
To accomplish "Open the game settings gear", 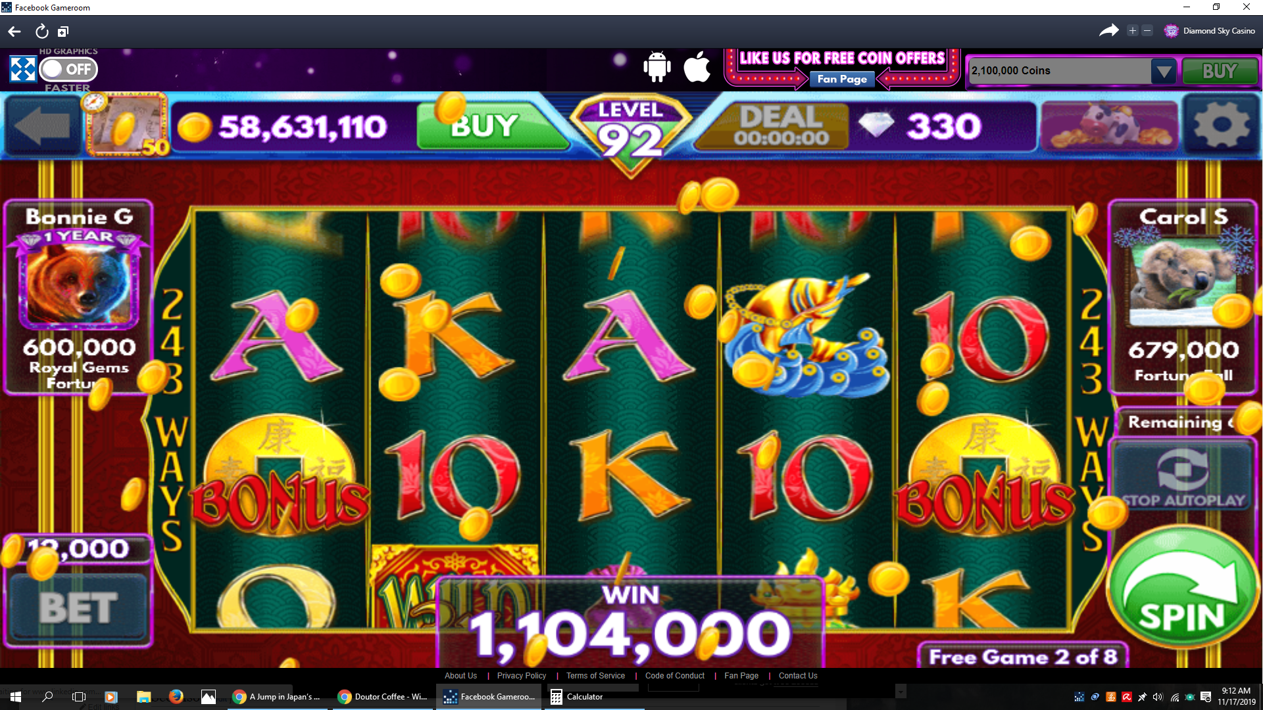I will point(1221,125).
